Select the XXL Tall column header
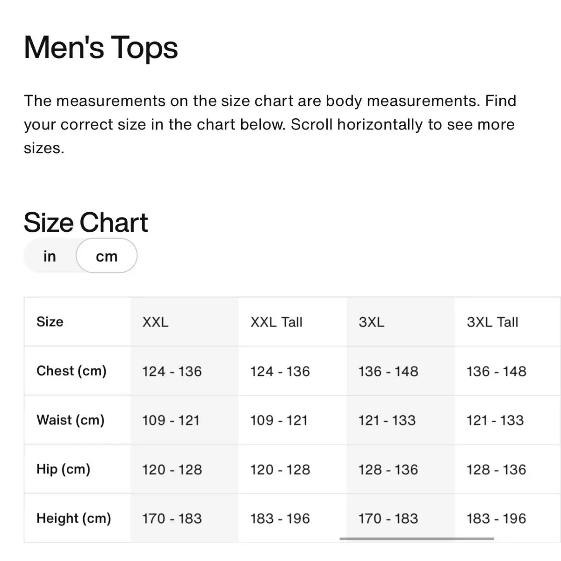 click(x=276, y=322)
